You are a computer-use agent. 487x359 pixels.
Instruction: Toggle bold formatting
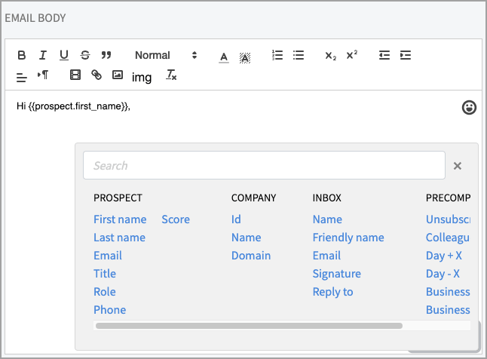pyautogui.click(x=22, y=55)
